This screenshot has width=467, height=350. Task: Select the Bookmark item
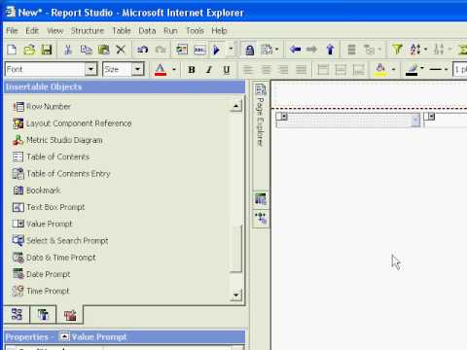(x=36, y=191)
